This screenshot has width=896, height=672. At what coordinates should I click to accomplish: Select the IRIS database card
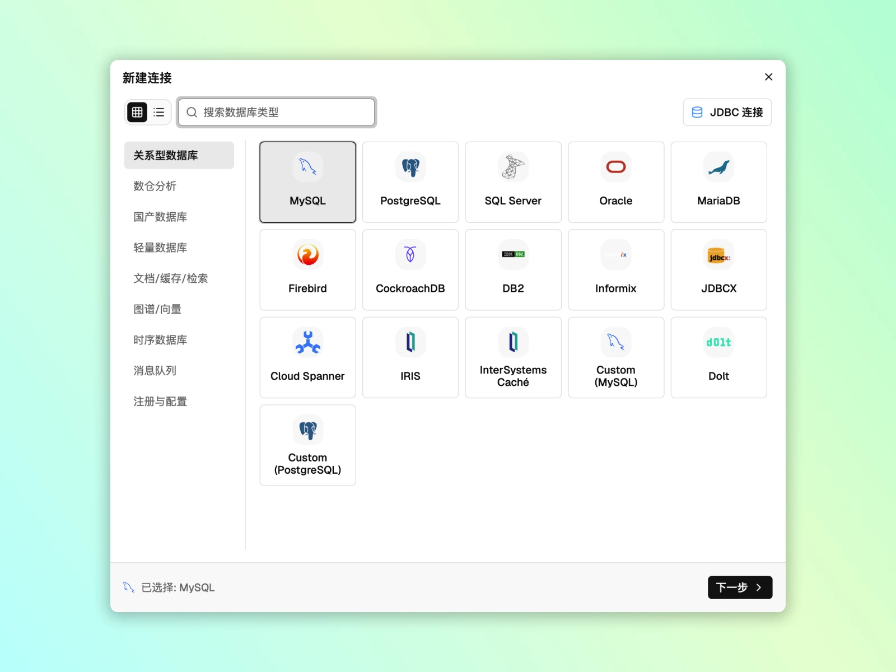(410, 357)
